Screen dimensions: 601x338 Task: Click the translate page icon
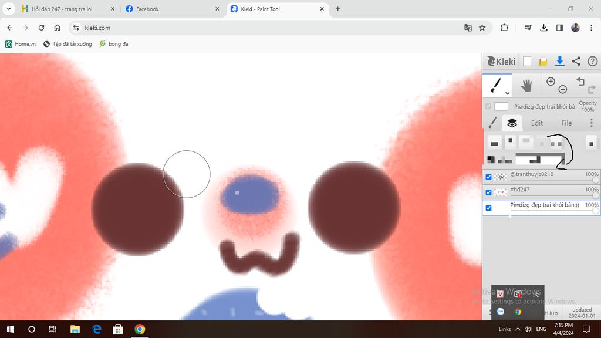468,28
